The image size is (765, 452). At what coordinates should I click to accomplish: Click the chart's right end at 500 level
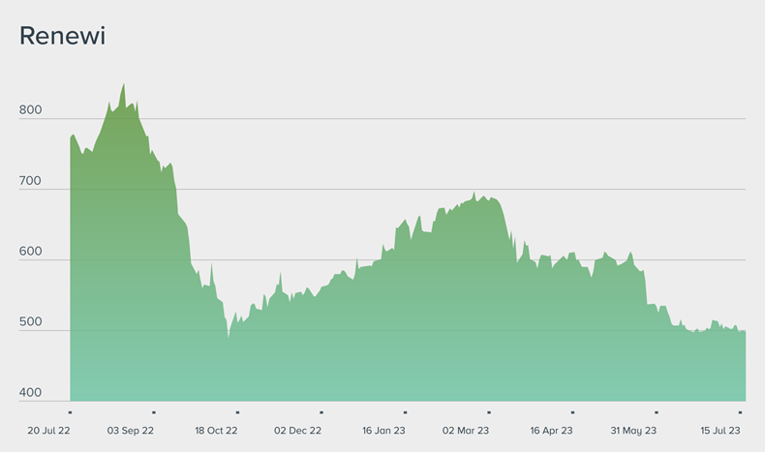[743, 332]
